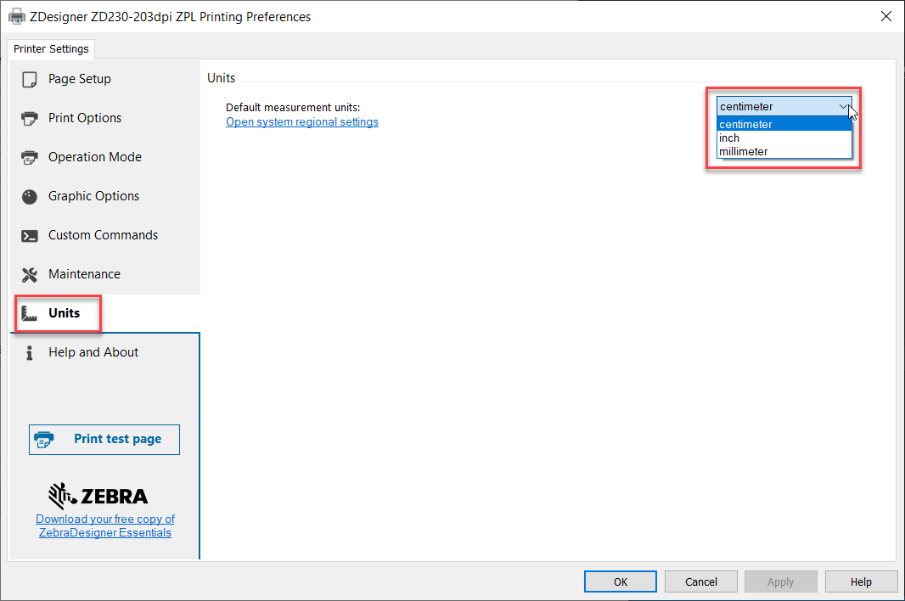
Task: Open system regional settings link
Action: coord(302,122)
